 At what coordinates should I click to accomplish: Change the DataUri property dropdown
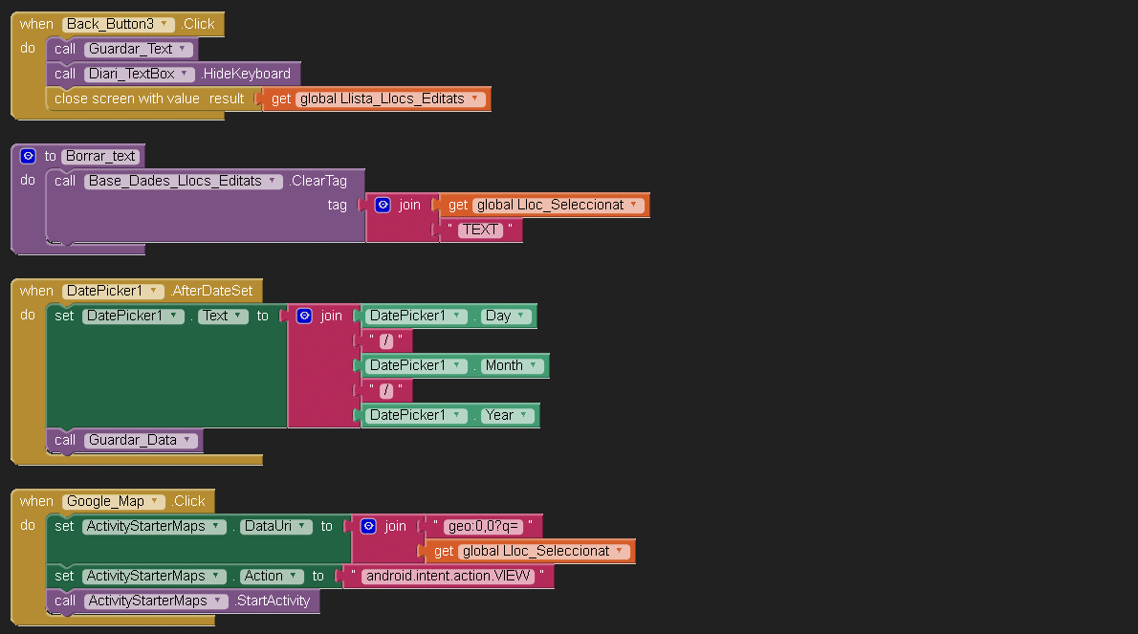pyautogui.click(x=302, y=526)
